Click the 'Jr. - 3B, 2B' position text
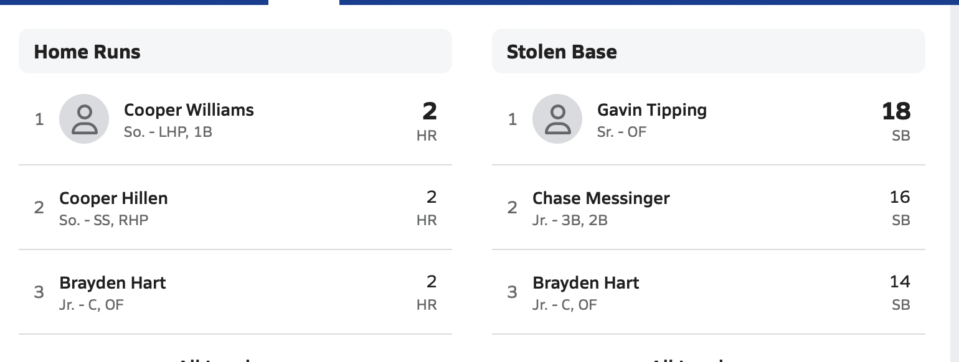Image resolution: width=959 pixels, height=362 pixels. coord(570,220)
